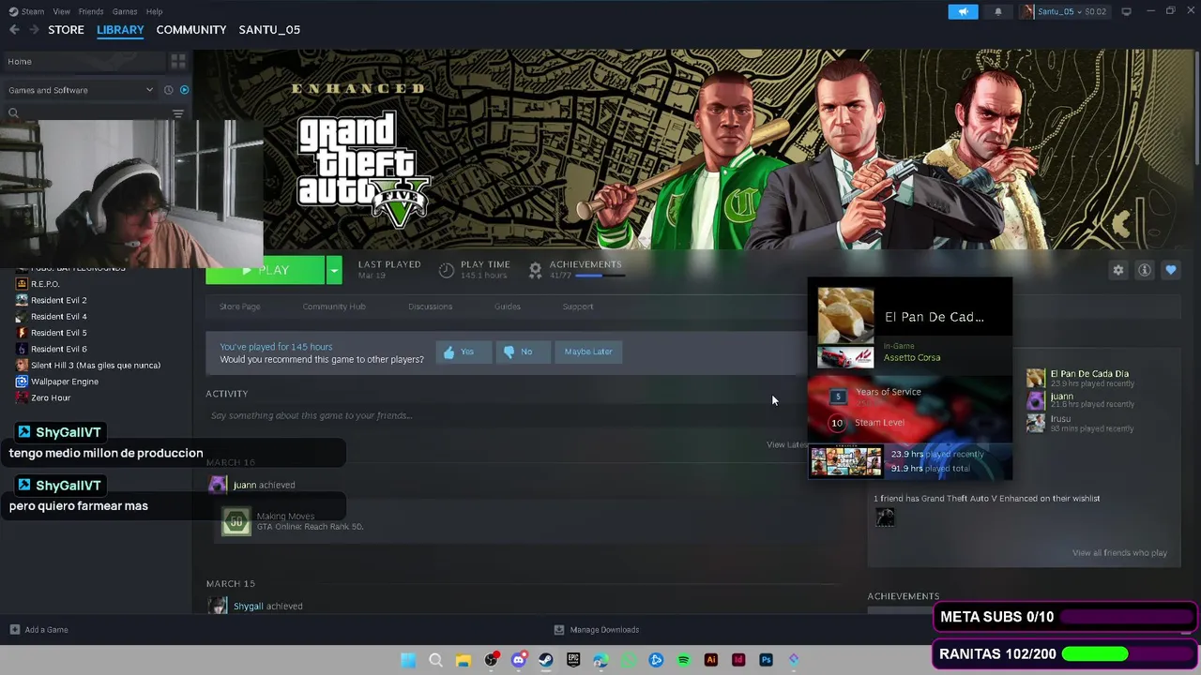Viewport: 1201px width, 675px height.
Task: Click View all friends who play
Action: click(1119, 553)
